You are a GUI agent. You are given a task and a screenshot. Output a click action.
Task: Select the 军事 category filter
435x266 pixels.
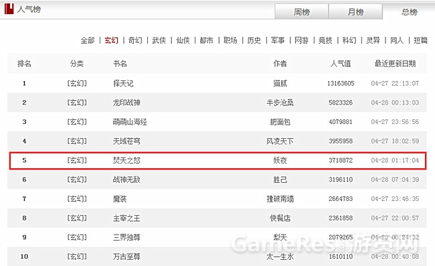(x=278, y=41)
